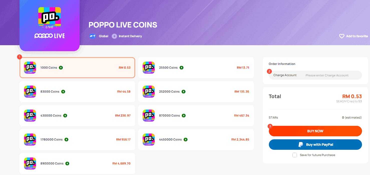
Task: Expand the STARs estimated row
Action: (x=315, y=117)
